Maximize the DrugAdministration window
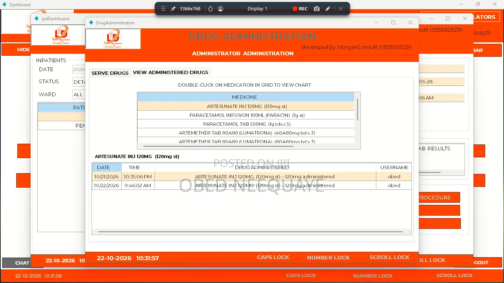This screenshot has width=504, height=283. (393, 22)
